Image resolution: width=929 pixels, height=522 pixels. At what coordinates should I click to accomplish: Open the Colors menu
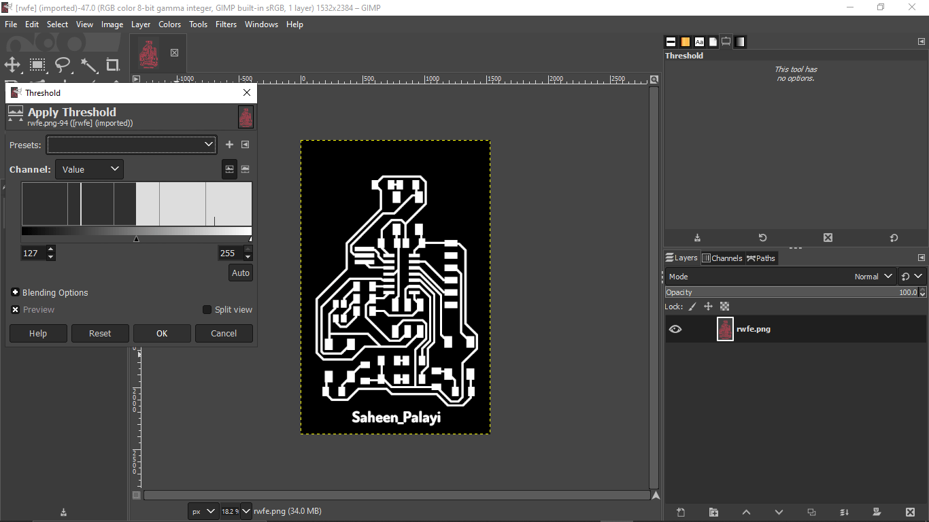point(170,24)
